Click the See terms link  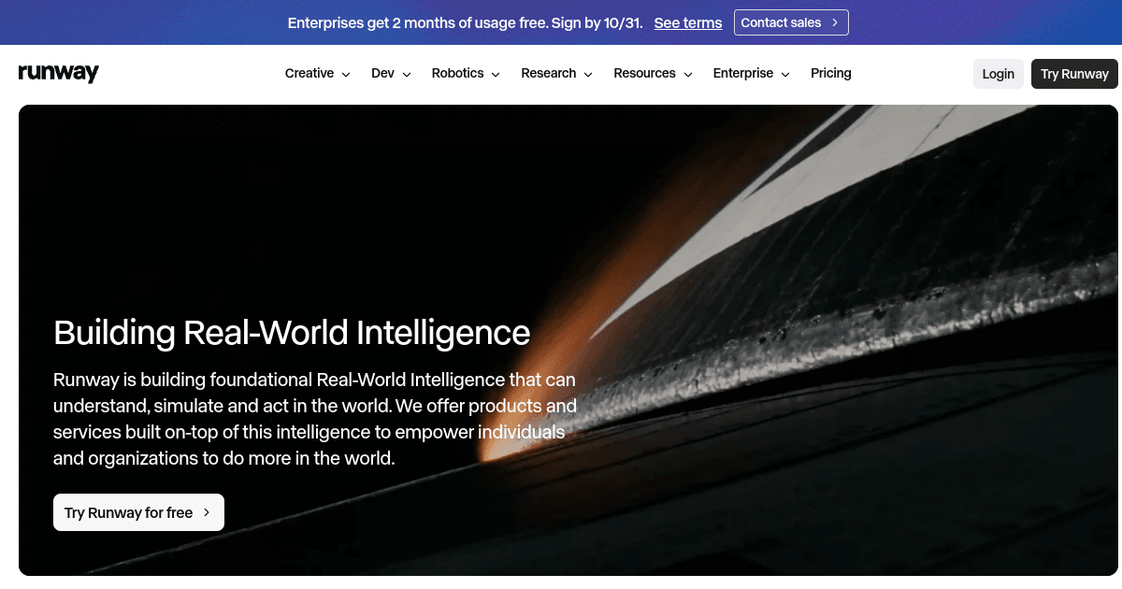(x=688, y=22)
